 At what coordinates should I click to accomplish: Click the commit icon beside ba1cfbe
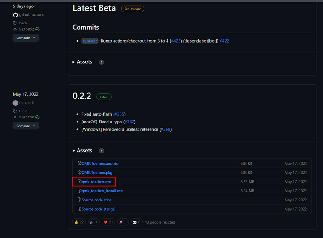(x=15, y=117)
